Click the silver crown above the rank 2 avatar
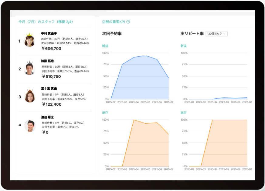The width and height of the screenshot is (265, 191). click(x=29, y=63)
